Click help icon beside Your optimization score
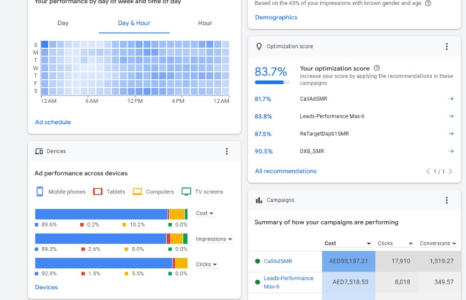Image resolution: width=466 pixels, height=300 pixels. [x=377, y=69]
